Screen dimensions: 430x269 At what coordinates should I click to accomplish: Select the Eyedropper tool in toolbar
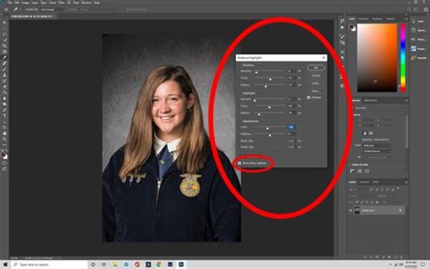5,57
